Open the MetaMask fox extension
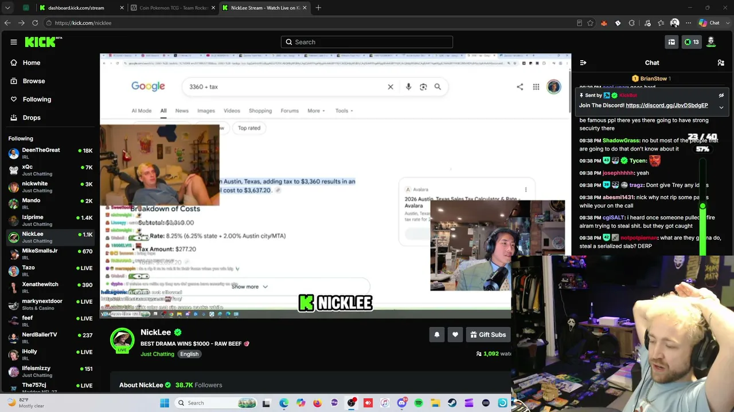 point(604,23)
